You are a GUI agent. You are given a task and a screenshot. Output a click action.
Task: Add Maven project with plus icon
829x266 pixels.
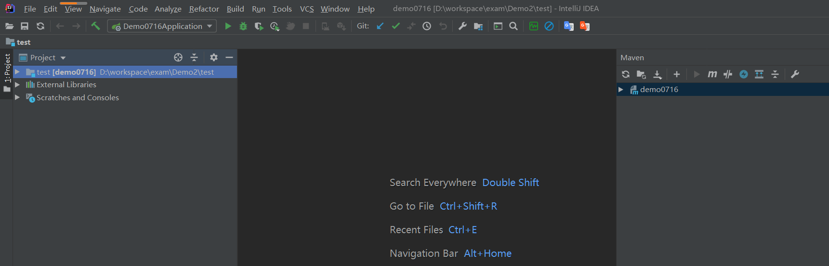pyautogui.click(x=677, y=74)
